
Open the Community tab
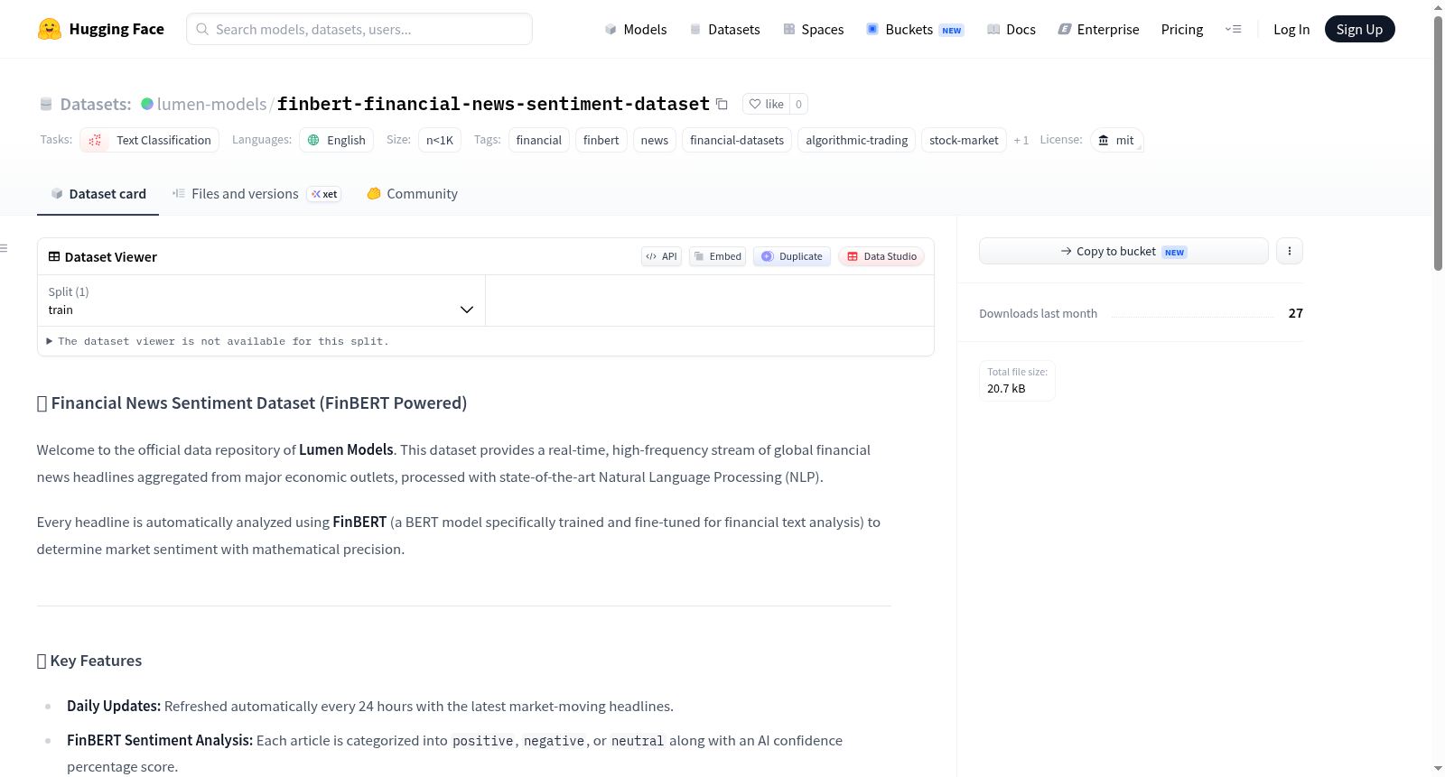tap(412, 193)
